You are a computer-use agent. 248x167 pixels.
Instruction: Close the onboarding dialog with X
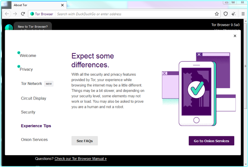235,36
